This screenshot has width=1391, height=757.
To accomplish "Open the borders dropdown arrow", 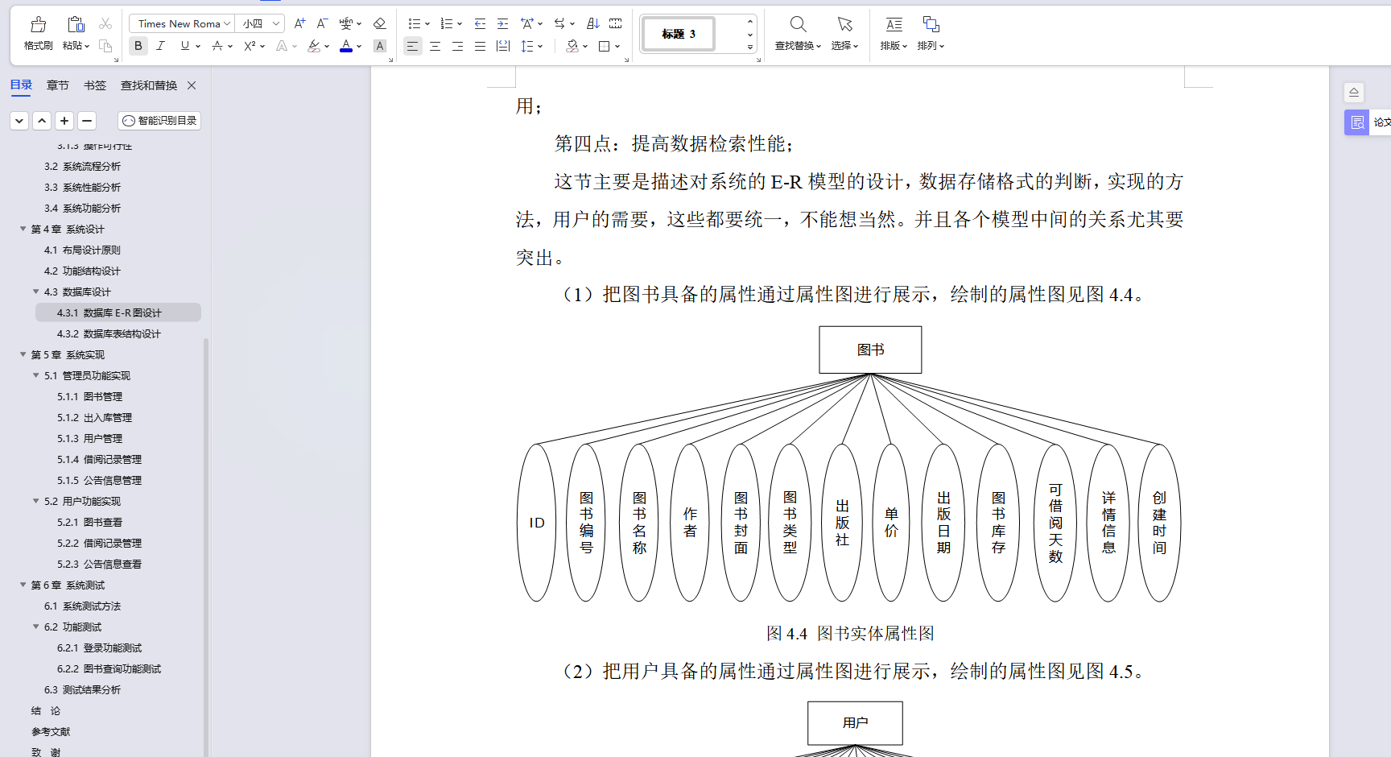I will coord(617,47).
